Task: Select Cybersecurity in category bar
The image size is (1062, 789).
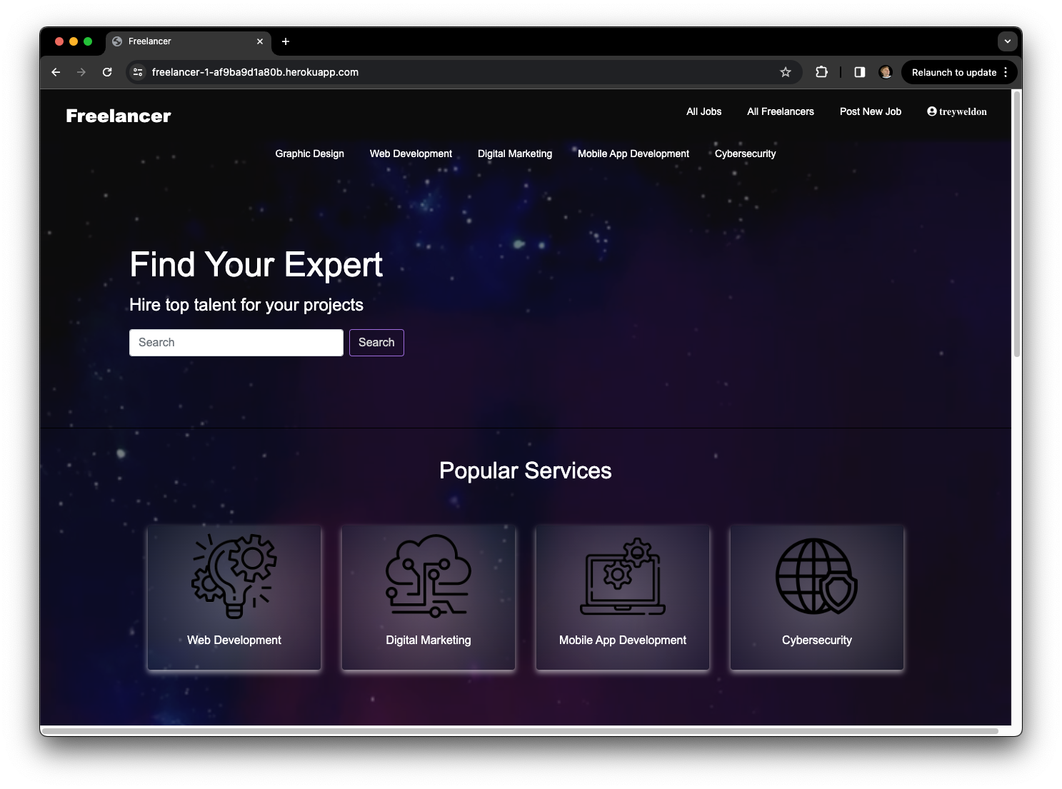Action: click(x=745, y=154)
